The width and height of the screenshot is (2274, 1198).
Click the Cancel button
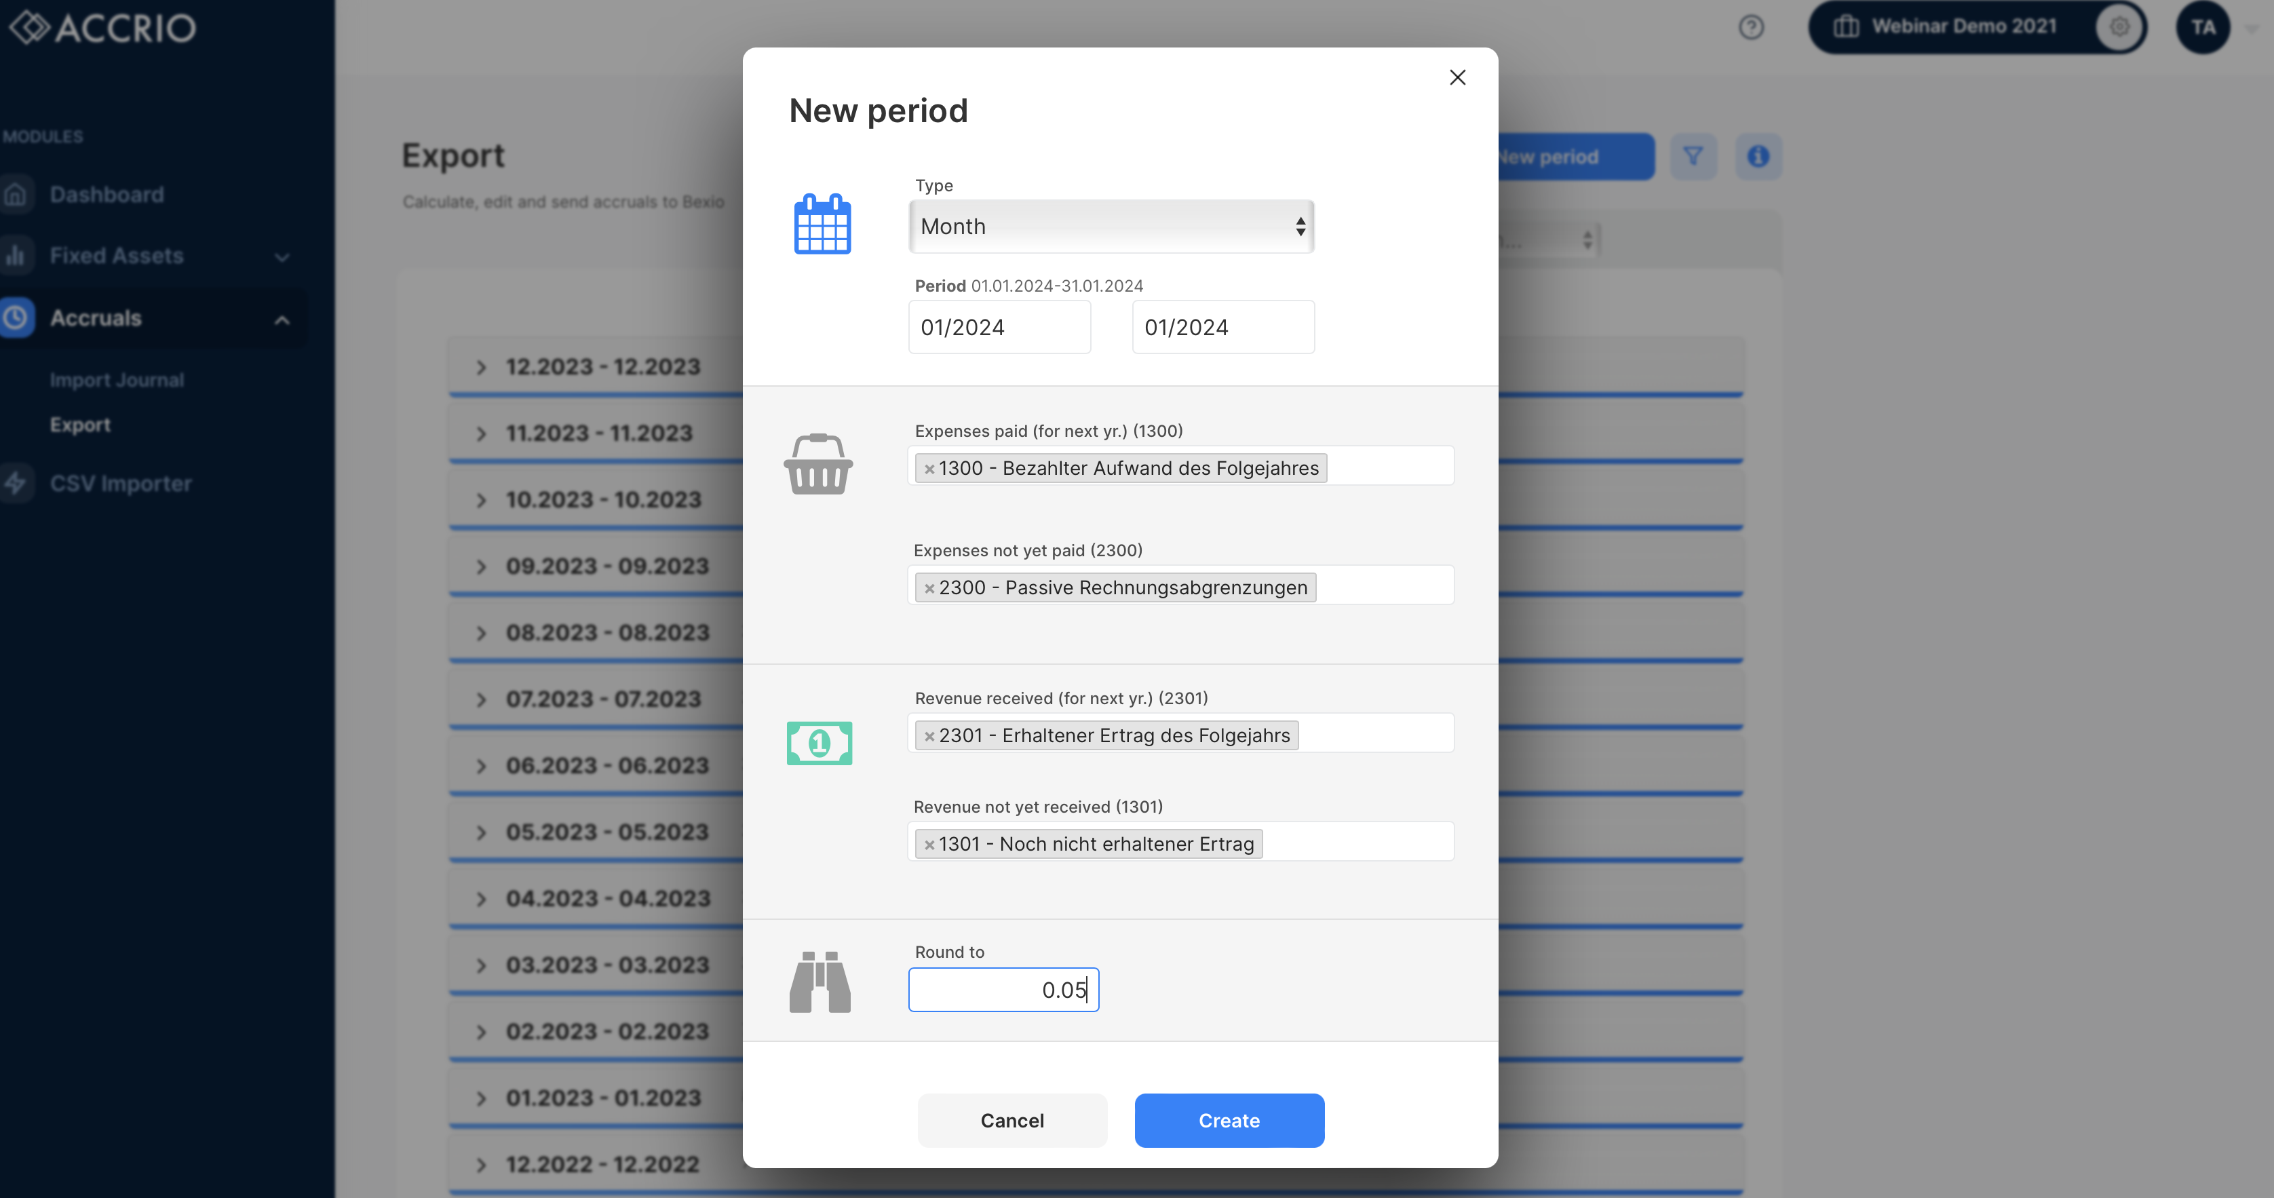pyautogui.click(x=1011, y=1120)
